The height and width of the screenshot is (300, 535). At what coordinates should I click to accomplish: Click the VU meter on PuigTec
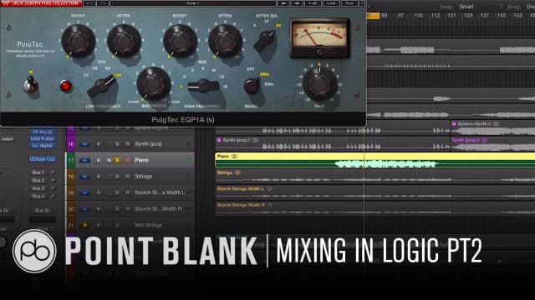319,38
